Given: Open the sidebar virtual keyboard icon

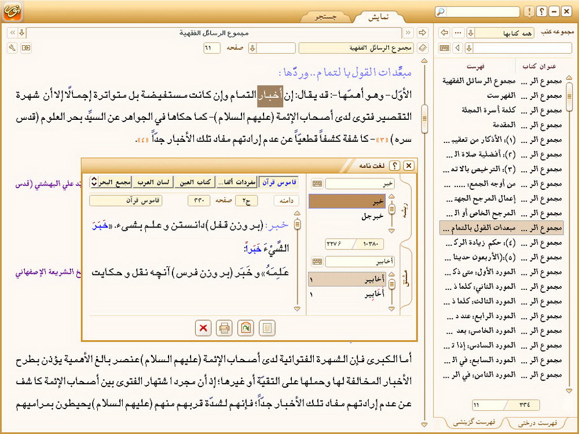Looking at the screenshot, I should (445, 47).
